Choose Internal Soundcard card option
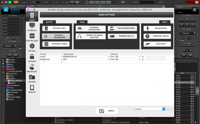200x124 pixels. click(90, 28)
